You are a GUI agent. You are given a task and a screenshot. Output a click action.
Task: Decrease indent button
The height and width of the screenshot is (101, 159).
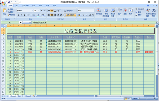tap(58, 15)
